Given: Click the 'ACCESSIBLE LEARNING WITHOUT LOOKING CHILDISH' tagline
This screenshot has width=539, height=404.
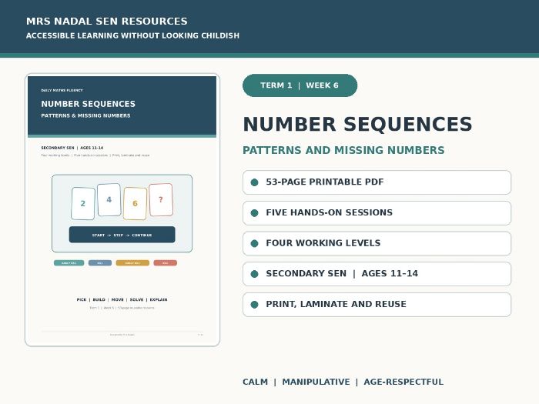Looking at the screenshot, I should click(132, 35).
